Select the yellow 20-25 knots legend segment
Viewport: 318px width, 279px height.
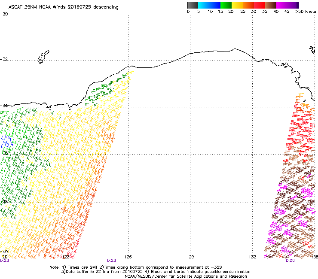pyautogui.click(x=237, y=5)
